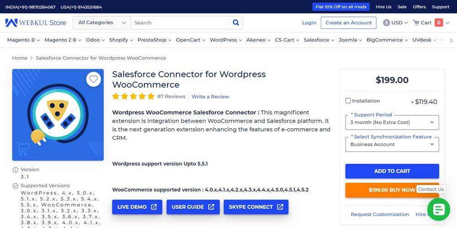457x228 pixels.
Task: Add product to wishlist via heart icon
Action: pos(94,79)
